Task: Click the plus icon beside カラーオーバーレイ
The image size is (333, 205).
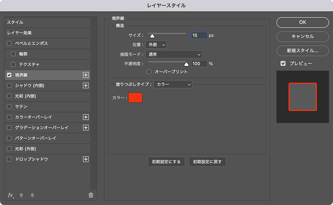Action: (x=85, y=117)
